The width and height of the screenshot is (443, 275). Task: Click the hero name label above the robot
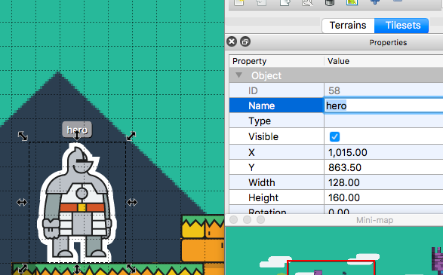tap(77, 130)
